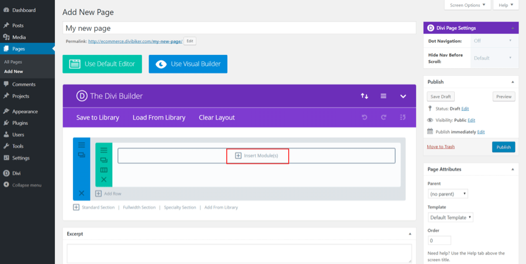526x264 pixels.
Task: Open the Template dropdown
Action: point(451,217)
